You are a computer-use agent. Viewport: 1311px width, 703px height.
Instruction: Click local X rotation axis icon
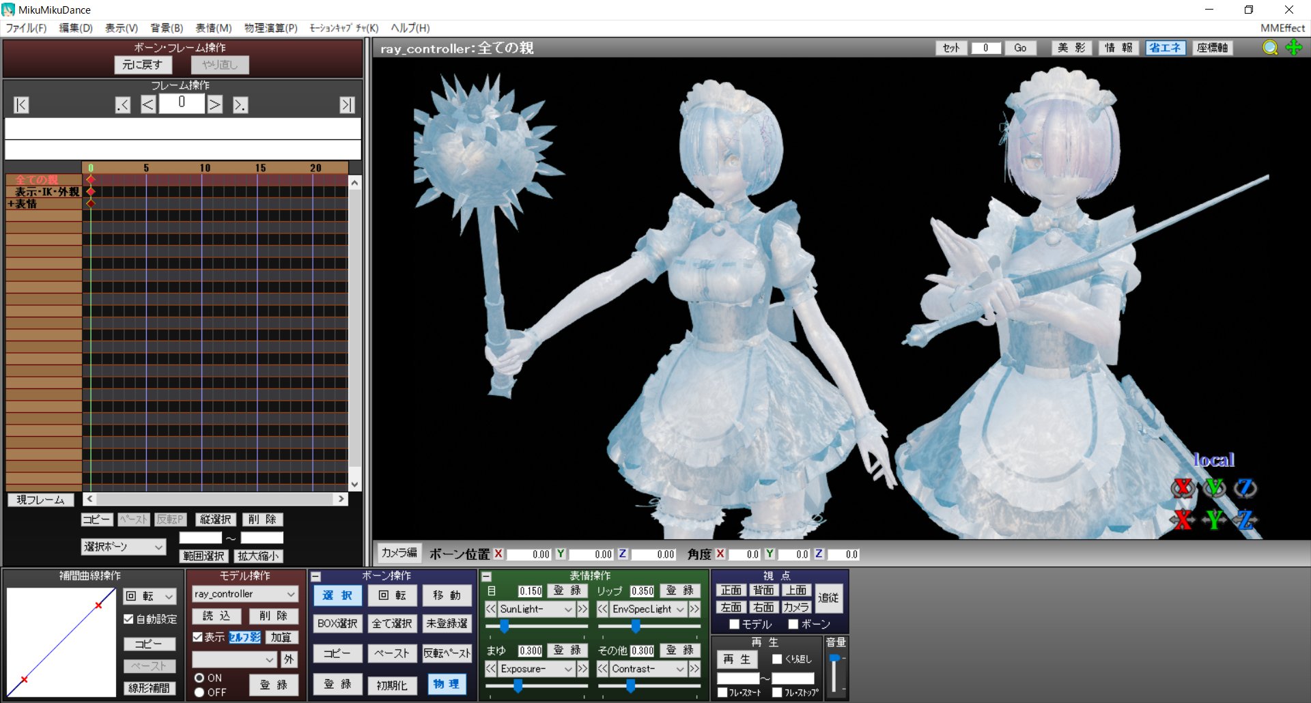coord(1183,488)
